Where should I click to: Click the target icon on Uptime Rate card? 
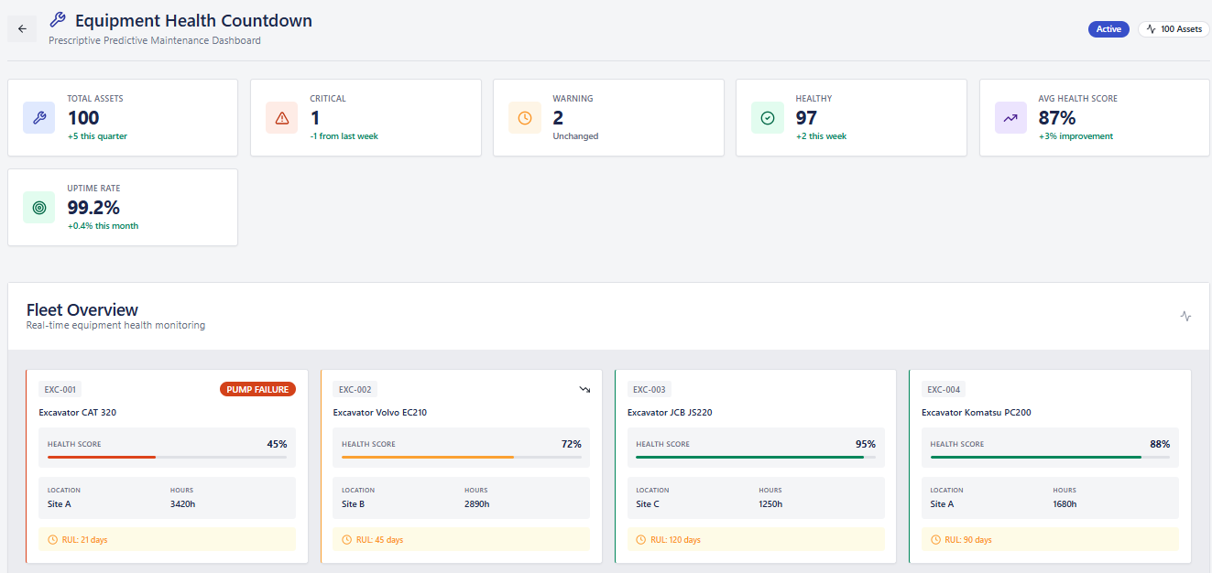(38, 207)
